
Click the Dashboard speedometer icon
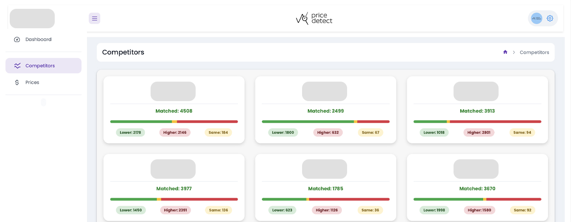point(17,40)
